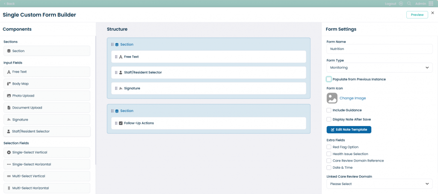Enable Populate from Previous Instance
Viewport: 438px width, 194px height.
329,79
